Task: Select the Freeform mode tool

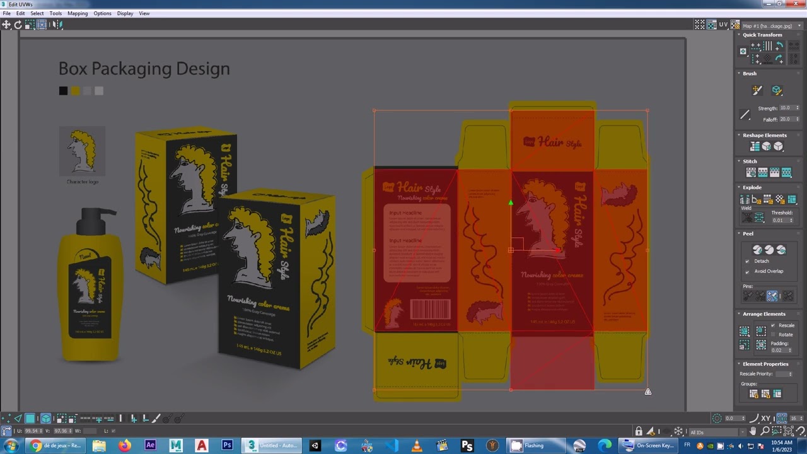Action: (x=42, y=25)
